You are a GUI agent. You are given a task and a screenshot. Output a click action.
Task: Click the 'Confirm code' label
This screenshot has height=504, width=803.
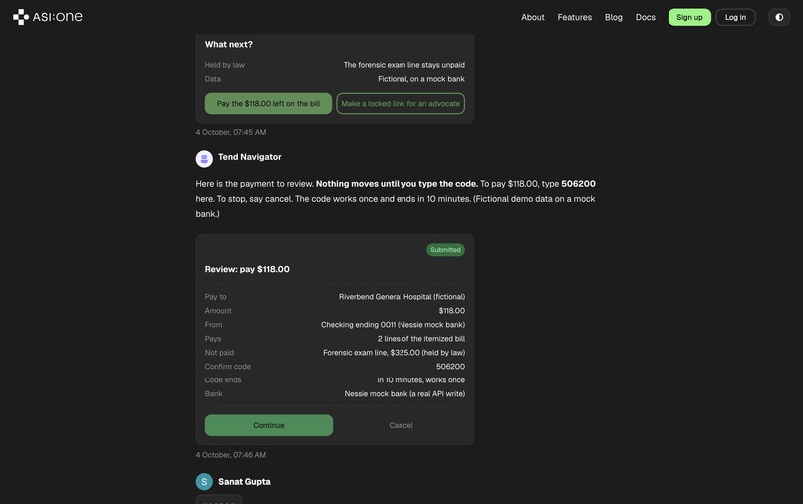[228, 367]
